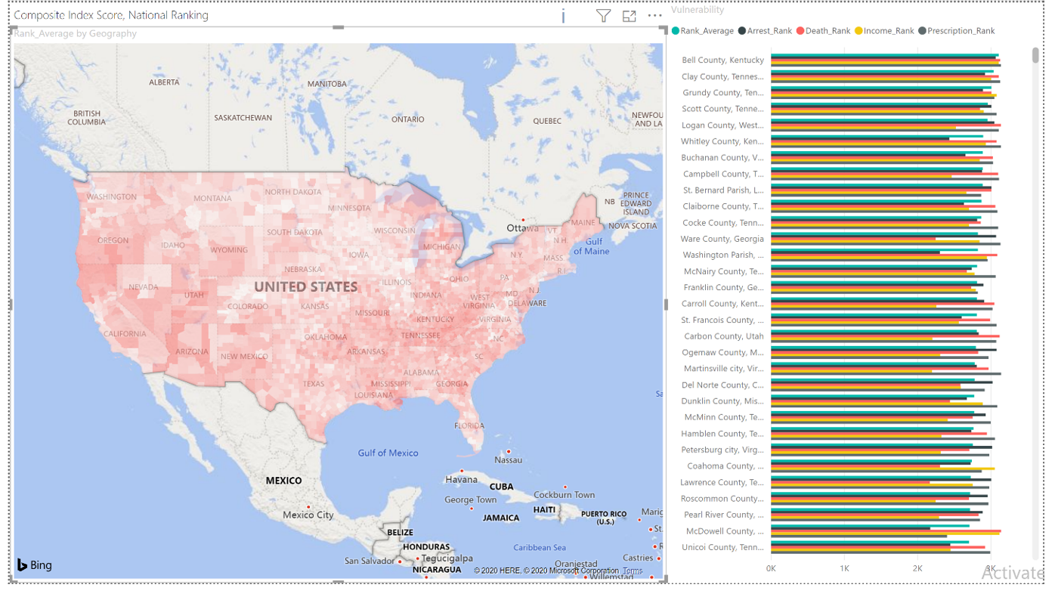Select the Death_Rank legend item
Viewport: 1058px width, 600px height.
(x=823, y=31)
